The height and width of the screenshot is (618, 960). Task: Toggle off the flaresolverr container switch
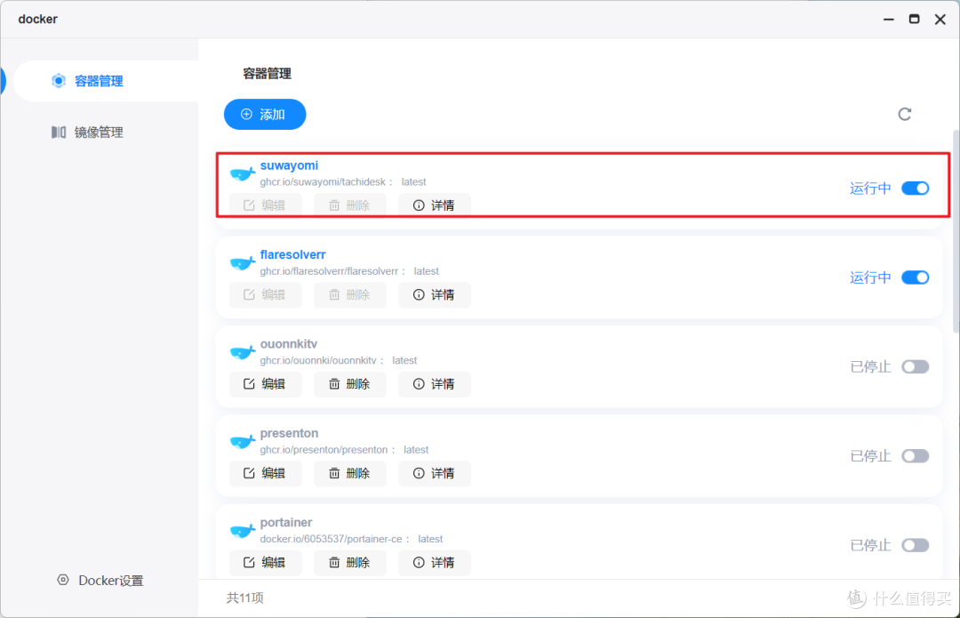[x=916, y=277]
